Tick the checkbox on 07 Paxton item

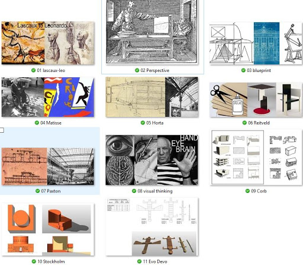tap(2, 130)
